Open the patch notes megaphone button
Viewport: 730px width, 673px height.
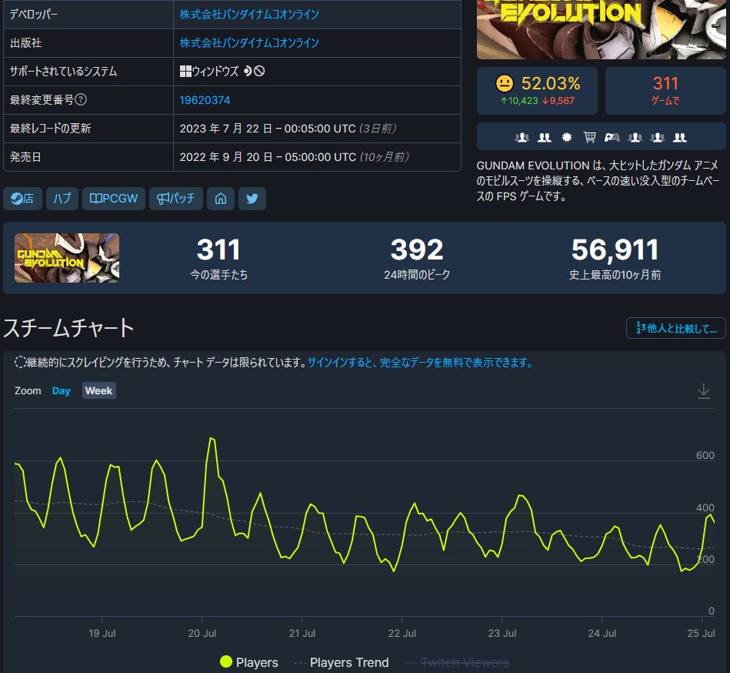pyautogui.click(x=176, y=199)
